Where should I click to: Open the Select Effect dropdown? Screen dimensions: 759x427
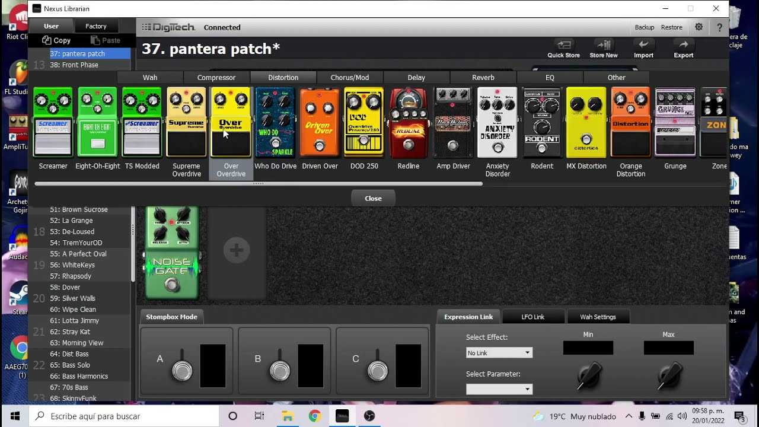pyautogui.click(x=499, y=353)
